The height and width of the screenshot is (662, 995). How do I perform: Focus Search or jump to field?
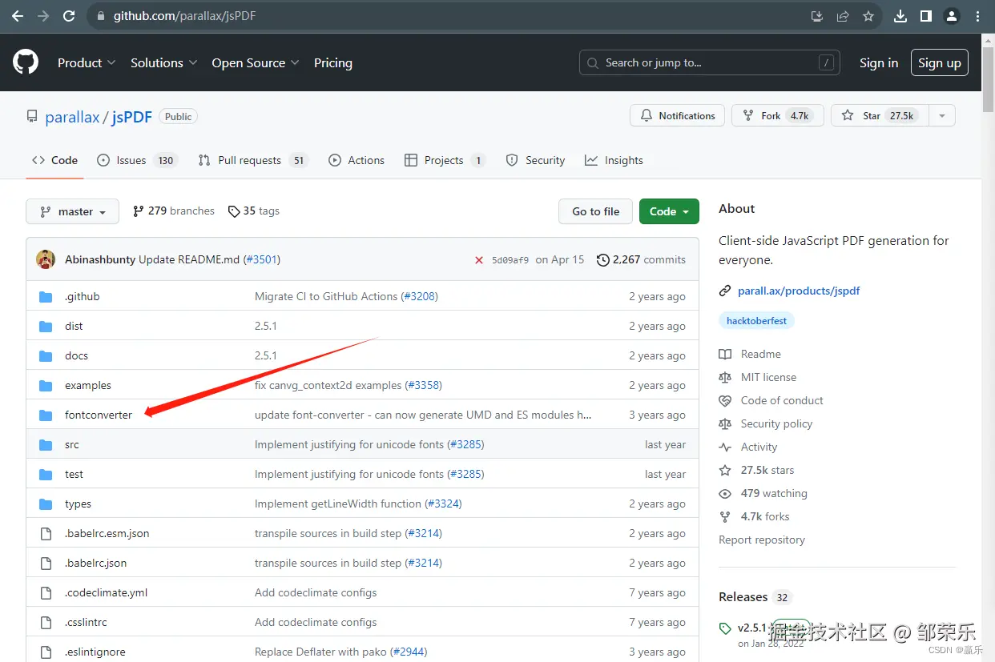click(709, 62)
